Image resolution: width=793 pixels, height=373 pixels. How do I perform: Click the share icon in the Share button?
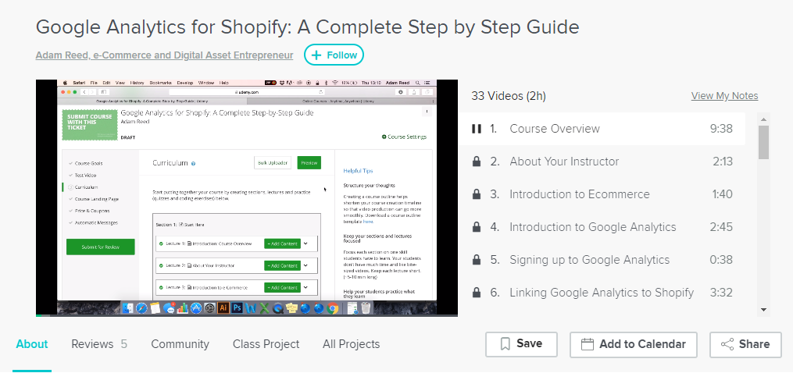[727, 344]
